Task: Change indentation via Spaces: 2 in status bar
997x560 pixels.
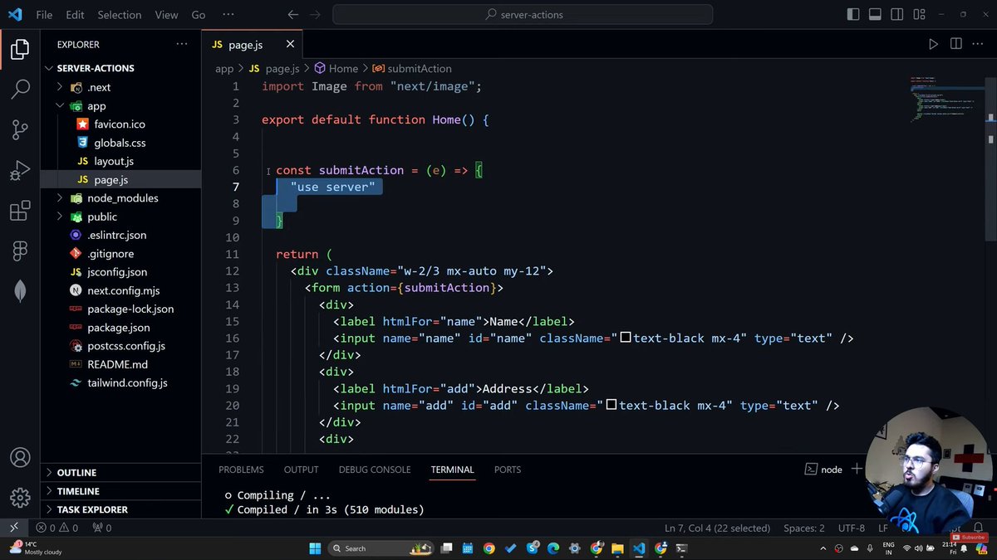Action: click(x=803, y=528)
